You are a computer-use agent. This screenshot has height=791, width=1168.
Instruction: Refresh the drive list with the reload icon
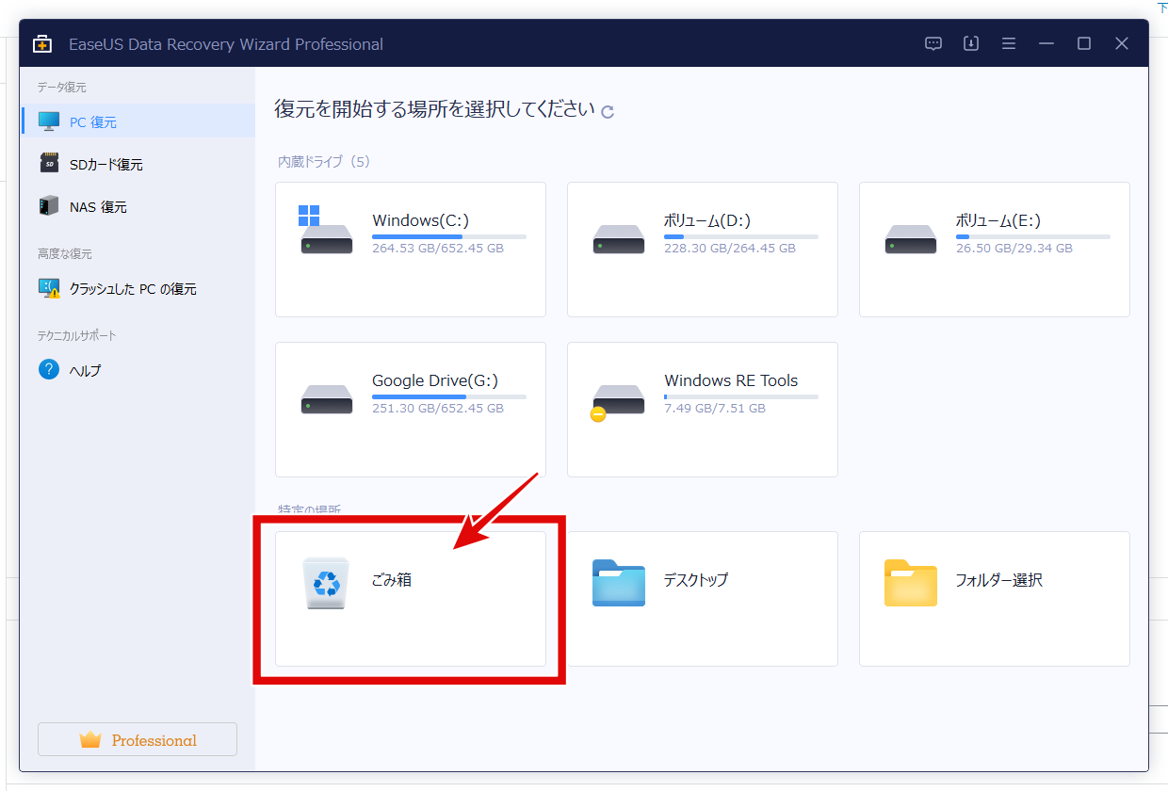[608, 111]
